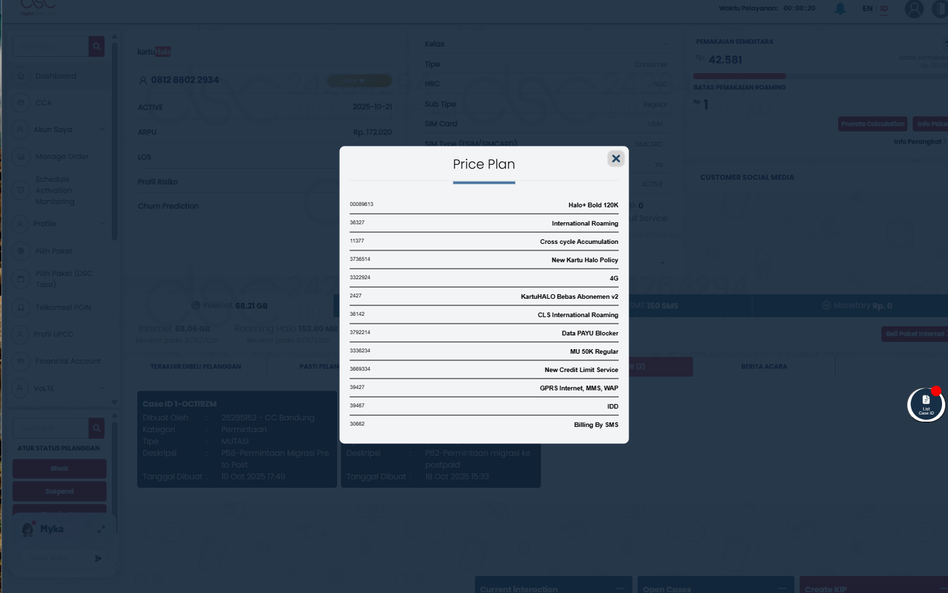The image size is (948, 593).
Task: Send message with Myka send arrow
Action: point(99,558)
